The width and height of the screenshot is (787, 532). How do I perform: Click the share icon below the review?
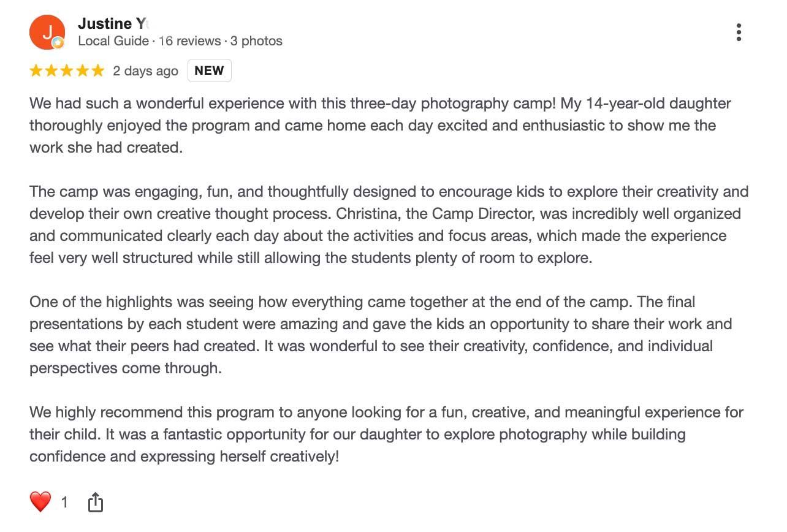tap(95, 503)
